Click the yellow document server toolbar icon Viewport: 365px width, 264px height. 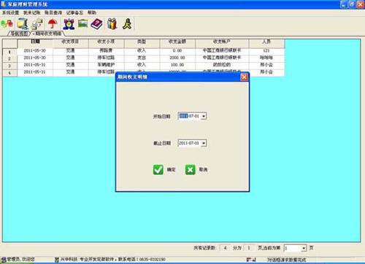click(23, 23)
